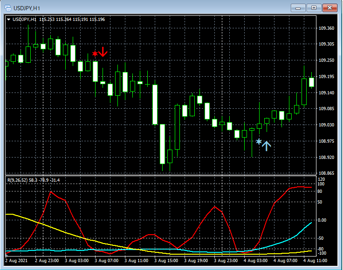Image resolution: width=343 pixels, height=270 pixels.
Task: Click the 3 Aug 07:00 time label
Action: 107,261
